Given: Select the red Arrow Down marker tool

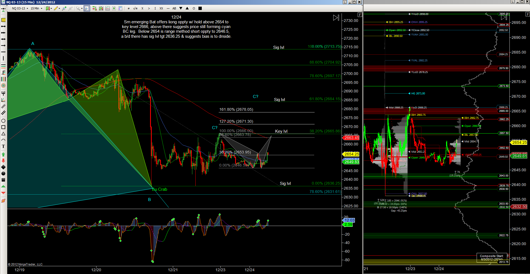Looking at the screenshot, I should point(3,160).
